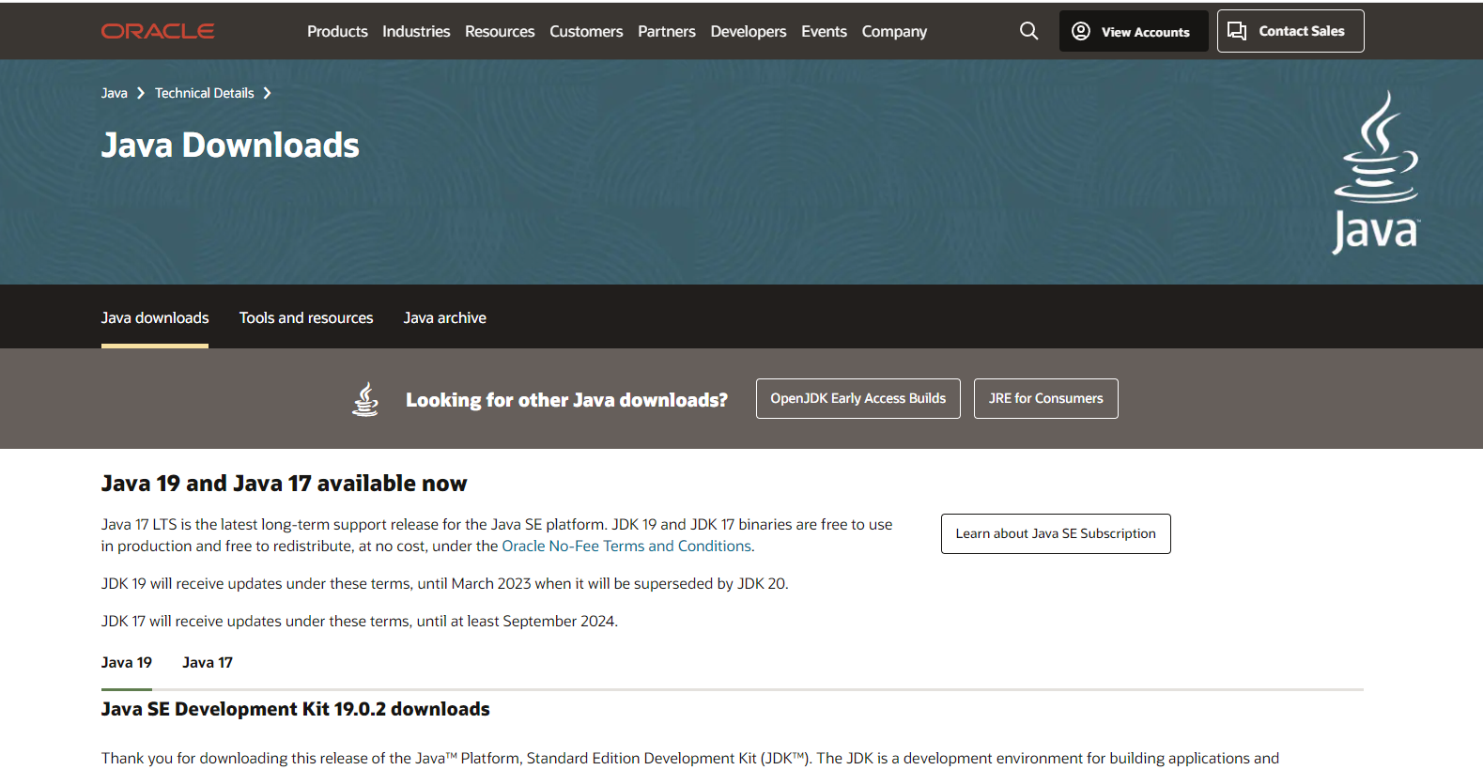
Task: Click the chevron after Technical Details breadcrumb
Action: (268, 93)
